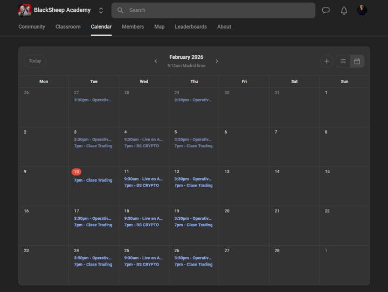Open Feb 11 7pm BS CRYPTO event
This screenshot has height=292, width=388.
point(142,185)
